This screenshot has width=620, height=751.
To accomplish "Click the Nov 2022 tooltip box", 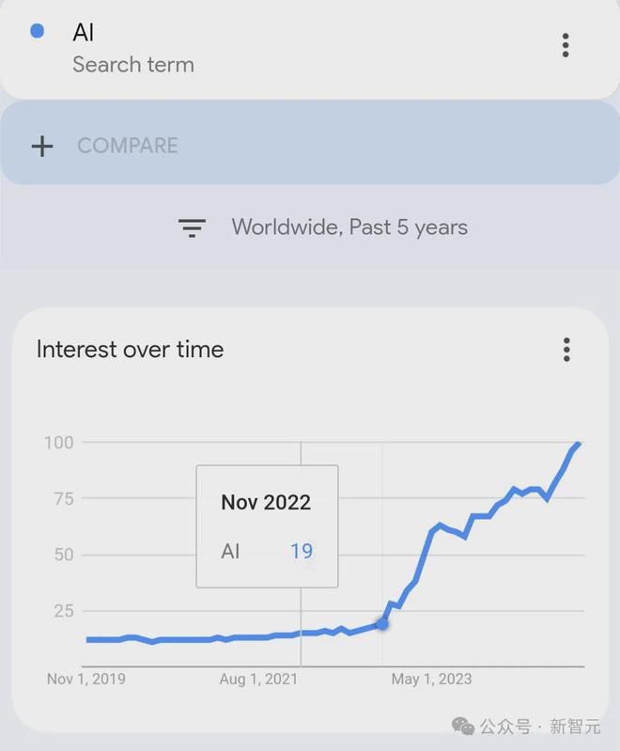I will [267, 526].
